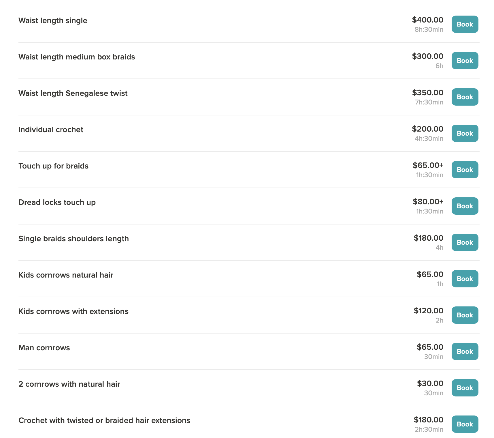Click the $65.00+ price for braids touch up
494x438 pixels.
tap(428, 165)
